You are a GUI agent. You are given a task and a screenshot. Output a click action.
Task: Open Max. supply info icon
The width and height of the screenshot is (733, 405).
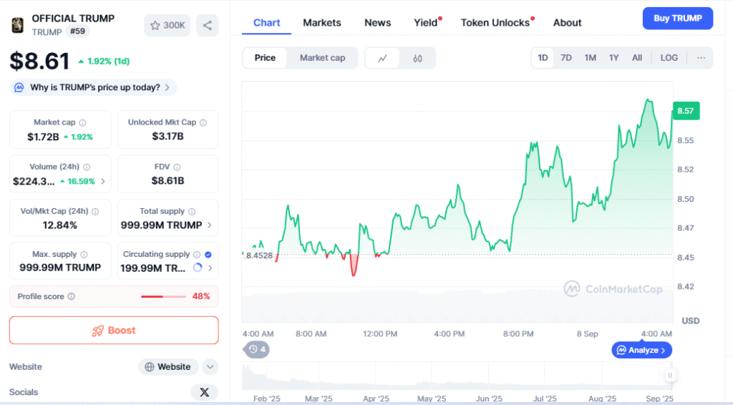tap(84, 255)
